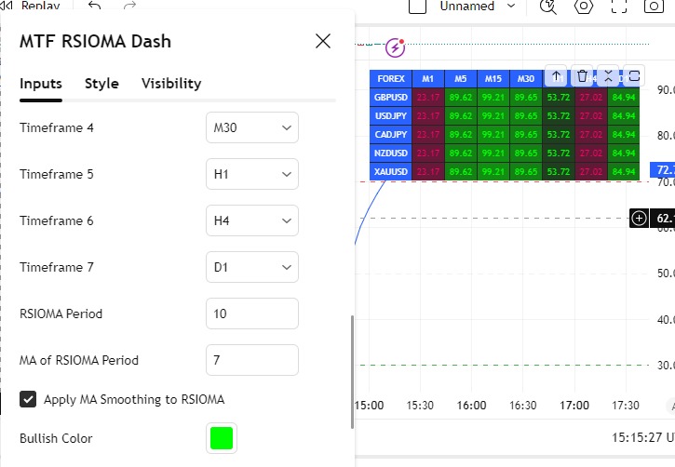Screen dimensions: 675x467
Task: Open chart settings hexagon icon
Action: pos(584,7)
